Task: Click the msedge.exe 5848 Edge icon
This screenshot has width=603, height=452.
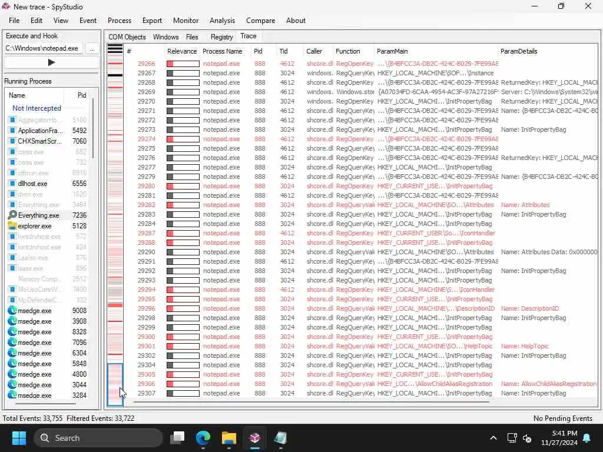Action: (12, 364)
